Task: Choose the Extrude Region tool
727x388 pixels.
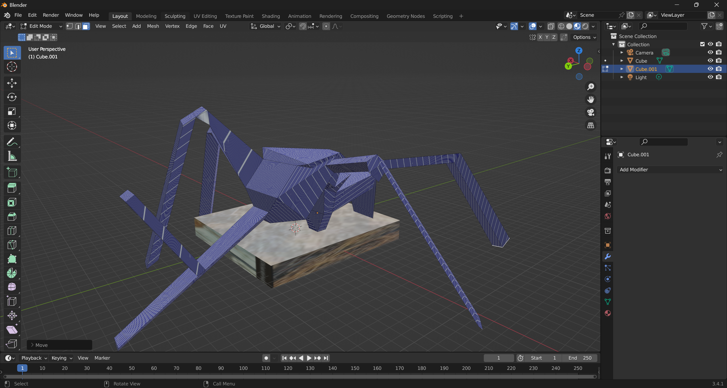Action: (x=12, y=188)
